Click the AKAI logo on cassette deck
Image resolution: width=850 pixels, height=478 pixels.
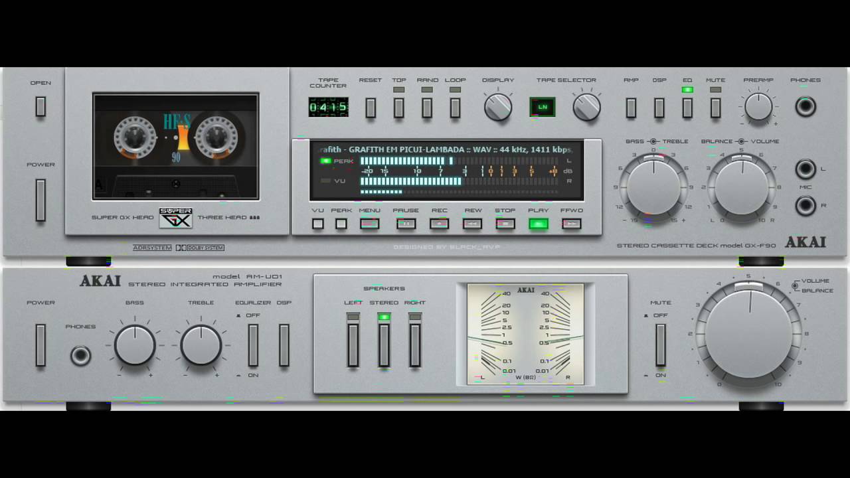point(806,242)
